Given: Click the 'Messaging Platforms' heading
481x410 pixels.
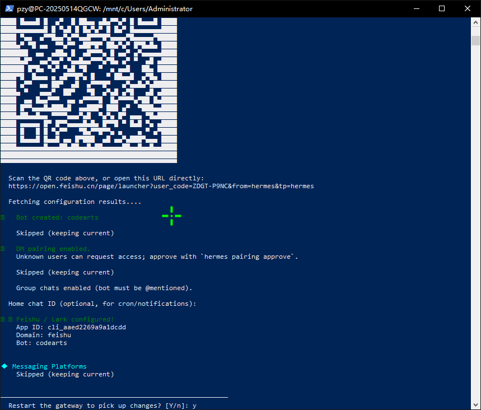Looking at the screenshot, I should click(49, 366).
